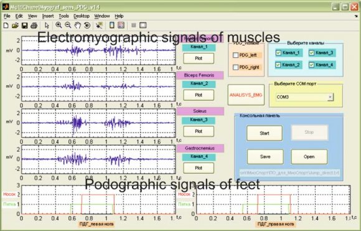The width and height of the screenshot is (361, 231).
Task: Open the Tools menu
Action: point(63,16)
